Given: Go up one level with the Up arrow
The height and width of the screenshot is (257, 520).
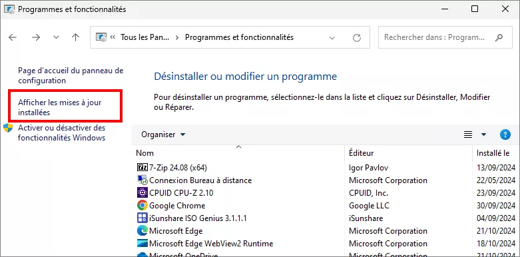Looking at the screenshot, I should point(76,37).
